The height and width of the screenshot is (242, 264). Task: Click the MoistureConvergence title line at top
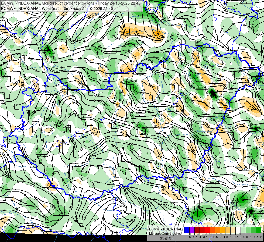pyautogui.click(x=71, y=3)
